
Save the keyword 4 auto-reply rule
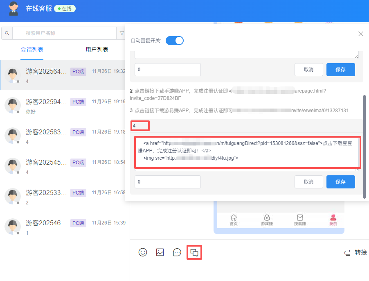pos(340,182)
